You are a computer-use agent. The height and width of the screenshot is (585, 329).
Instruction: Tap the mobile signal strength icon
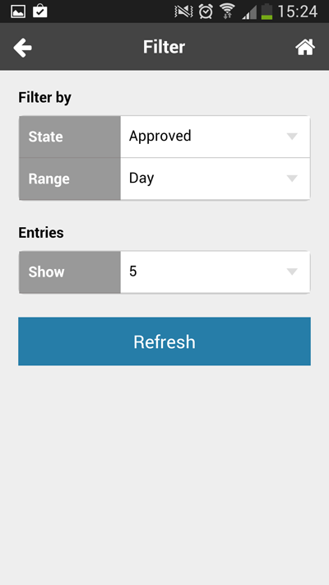click(249, 12)
